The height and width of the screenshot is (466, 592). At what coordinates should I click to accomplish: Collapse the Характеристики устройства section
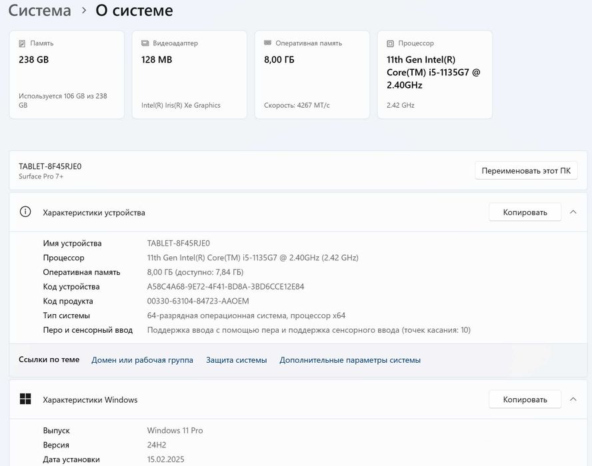[573, 212]
